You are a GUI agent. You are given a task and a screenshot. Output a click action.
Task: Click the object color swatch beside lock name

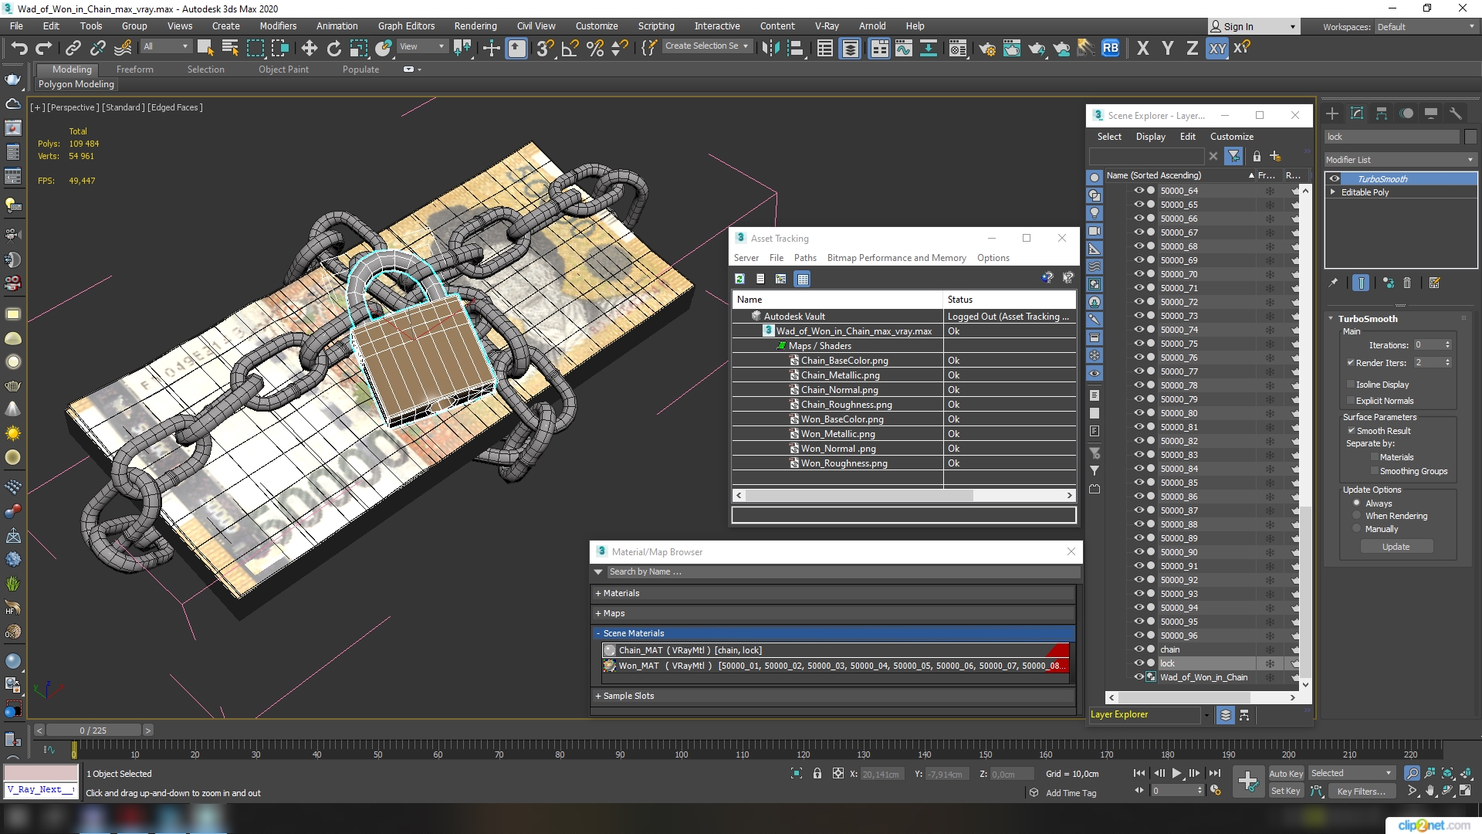point(1470,137)
